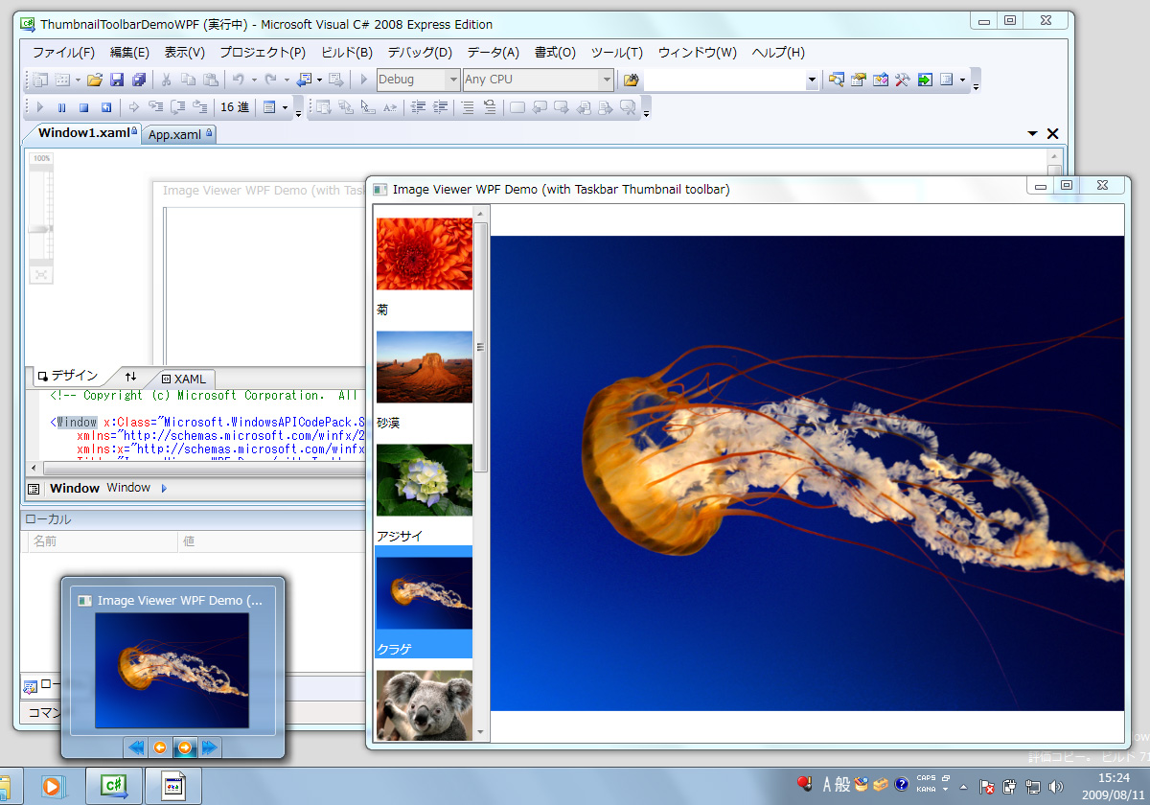The image size is (1150, 805).
Task: Toggle CAPS in the language bar
Action: coord(926,778)
